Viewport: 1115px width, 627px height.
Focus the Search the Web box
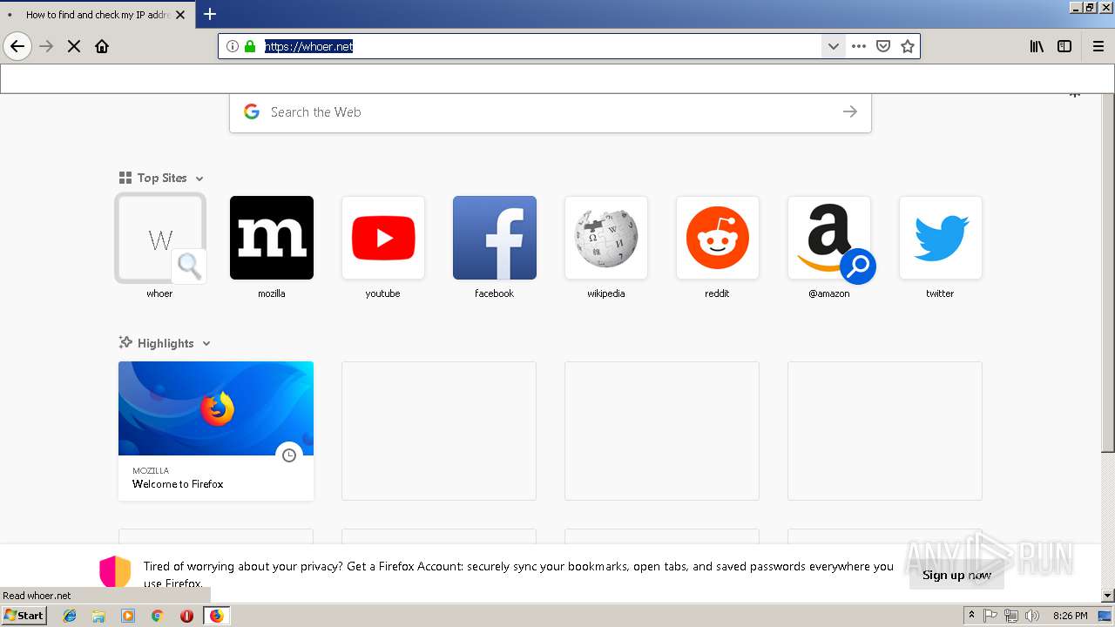(551, 112)
